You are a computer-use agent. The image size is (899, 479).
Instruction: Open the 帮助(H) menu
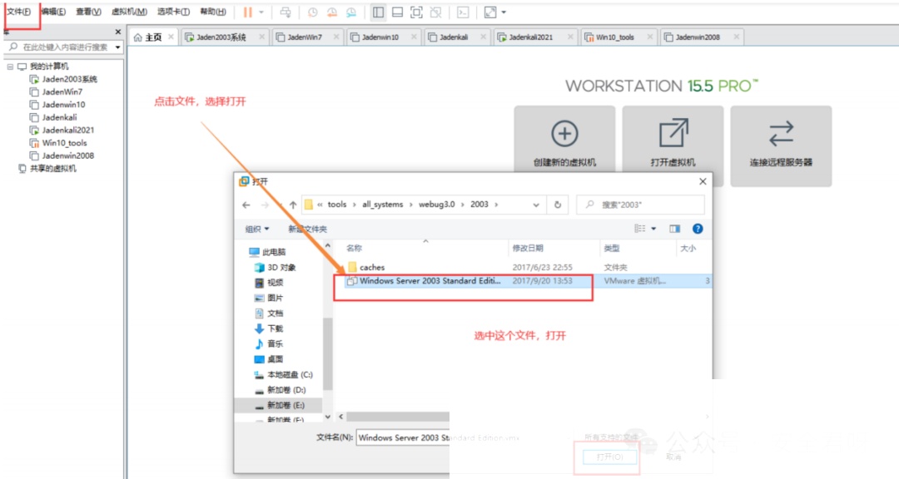coord(213,12)
